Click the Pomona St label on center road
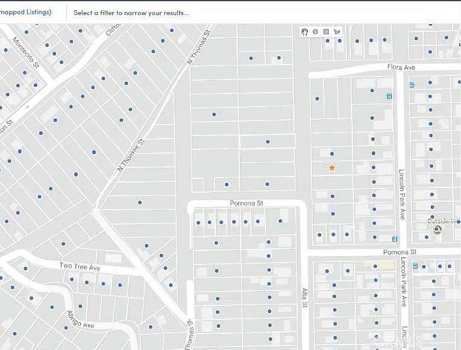This screenshot has height=350, width=461. [x=246, y=203]
